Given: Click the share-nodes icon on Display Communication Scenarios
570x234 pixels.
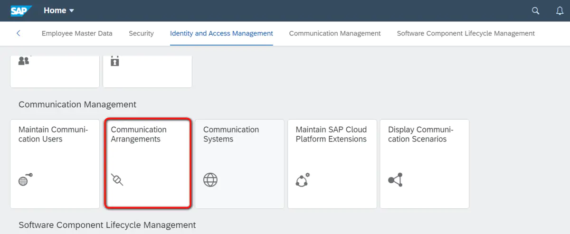Looking at the screenshot, I should tap(395, 180).
